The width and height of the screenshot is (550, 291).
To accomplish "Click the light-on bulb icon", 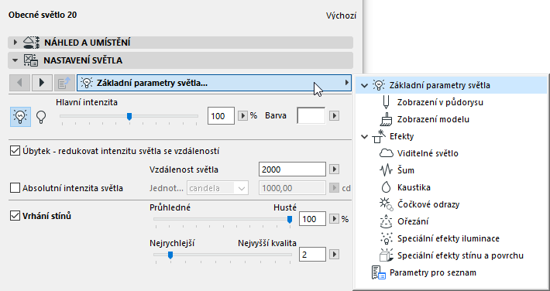I will point(20,116).
